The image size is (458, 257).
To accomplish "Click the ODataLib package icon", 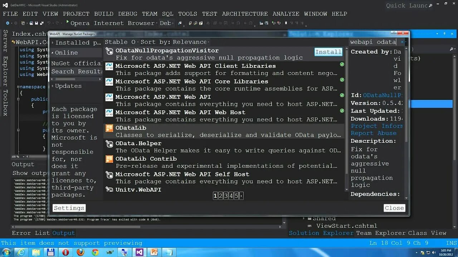I will point(109,128).
